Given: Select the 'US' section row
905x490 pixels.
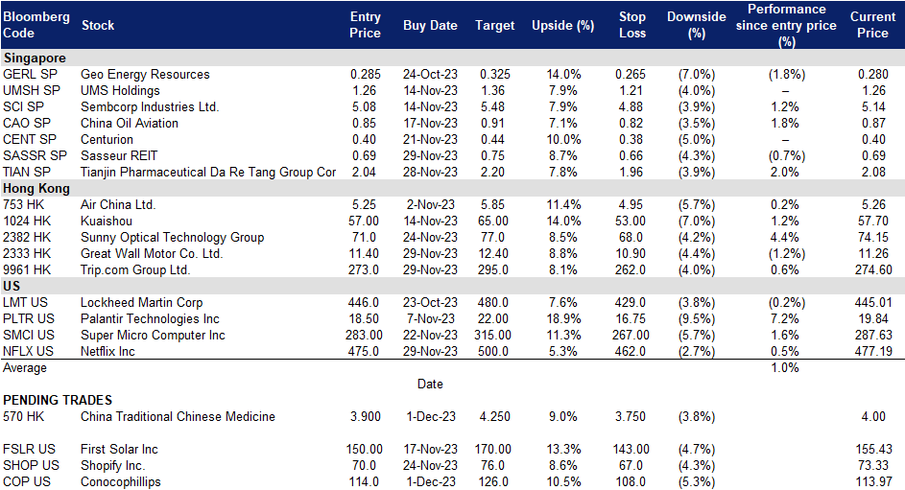Looking at the screenshot, I should pyautogui.click(x=453, y=286).
